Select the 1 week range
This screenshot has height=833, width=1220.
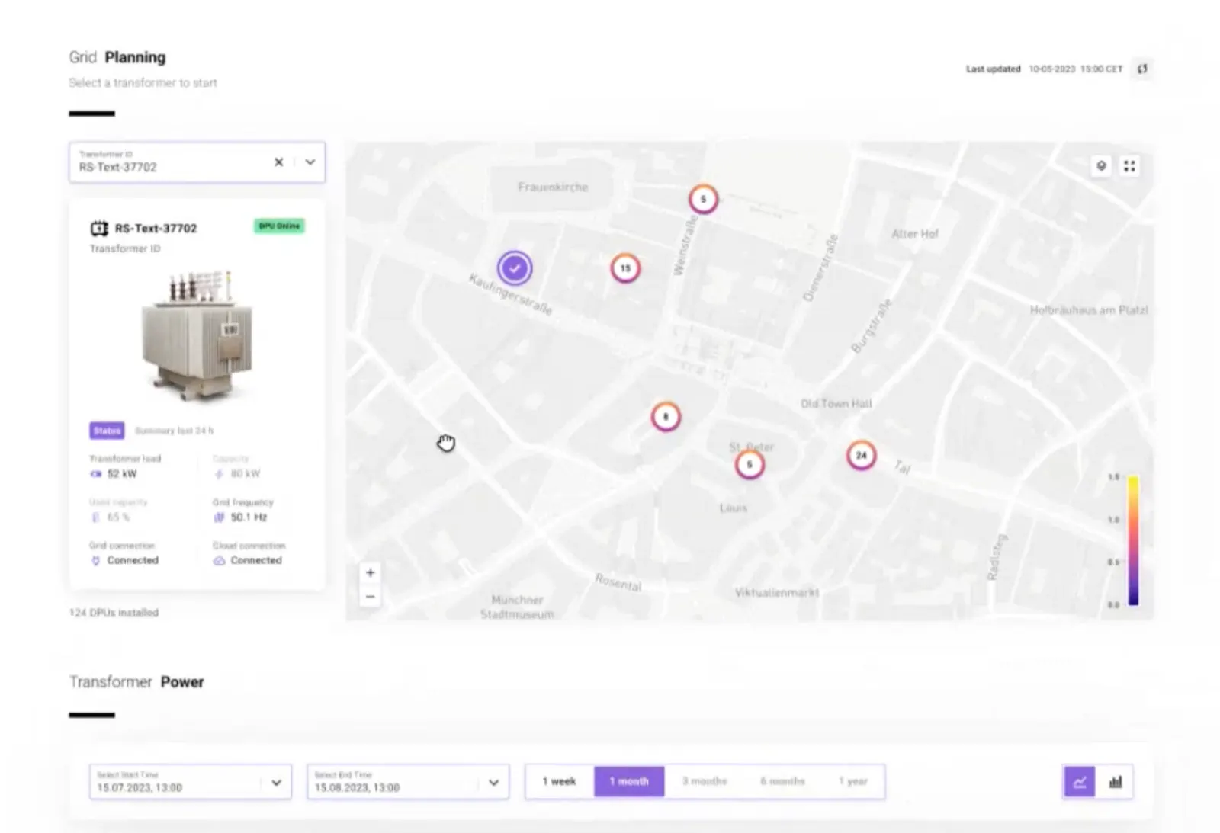(560, 782)
